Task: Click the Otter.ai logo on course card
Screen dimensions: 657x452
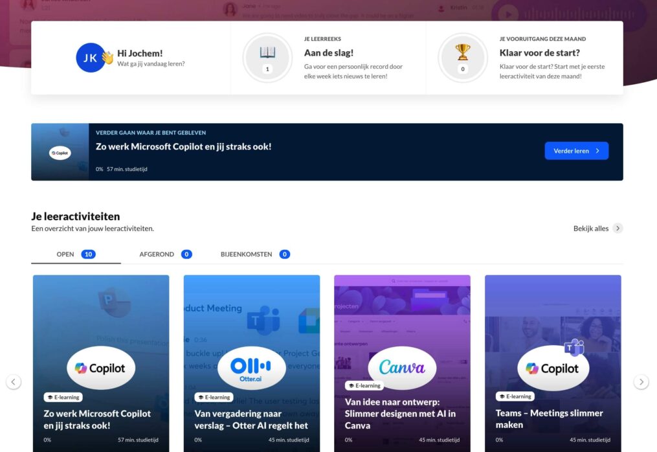Action: click(251, 368)
